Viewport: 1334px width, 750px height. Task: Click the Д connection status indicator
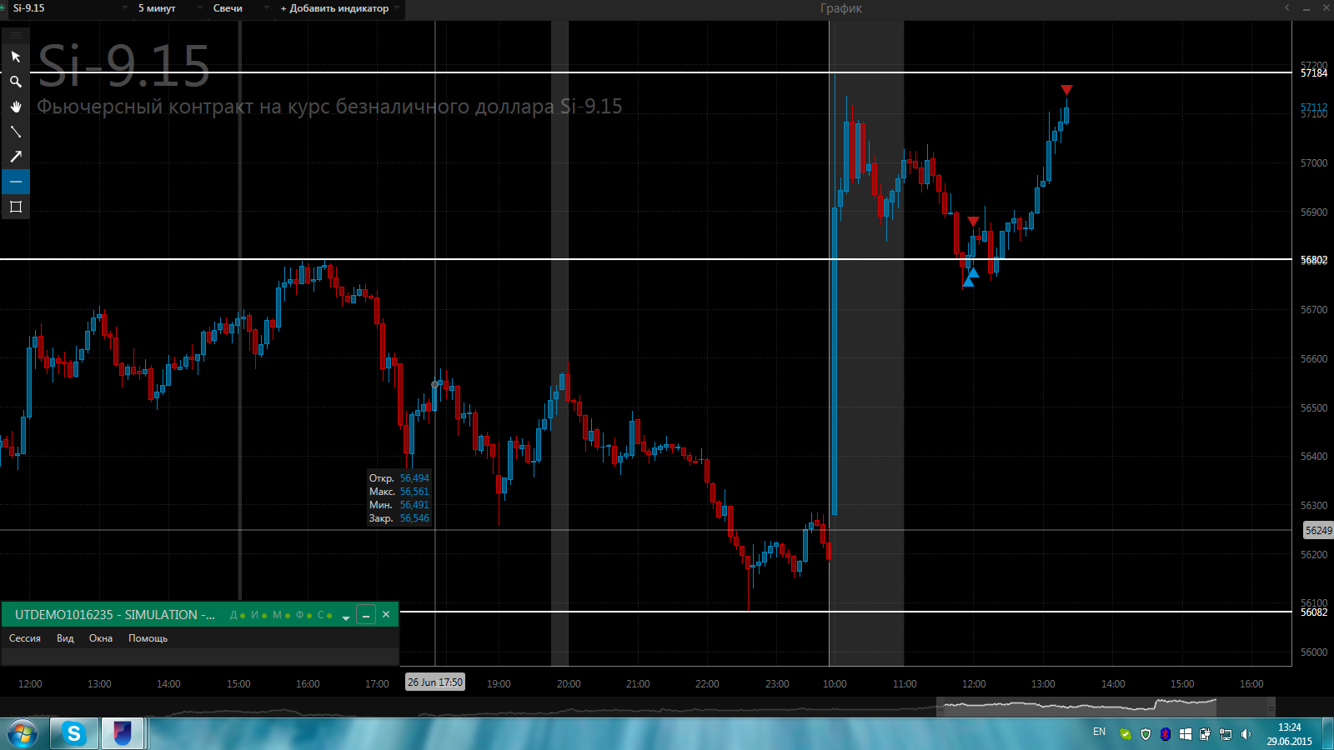238,615
